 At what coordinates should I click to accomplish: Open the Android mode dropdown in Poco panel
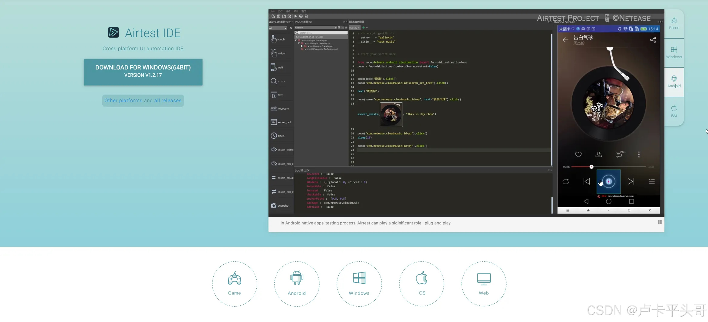click(x=316, y=27)
